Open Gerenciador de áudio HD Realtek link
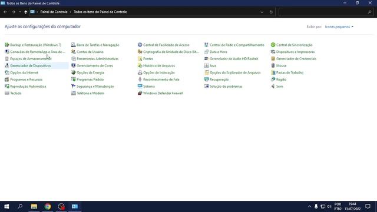 (234, 59)
